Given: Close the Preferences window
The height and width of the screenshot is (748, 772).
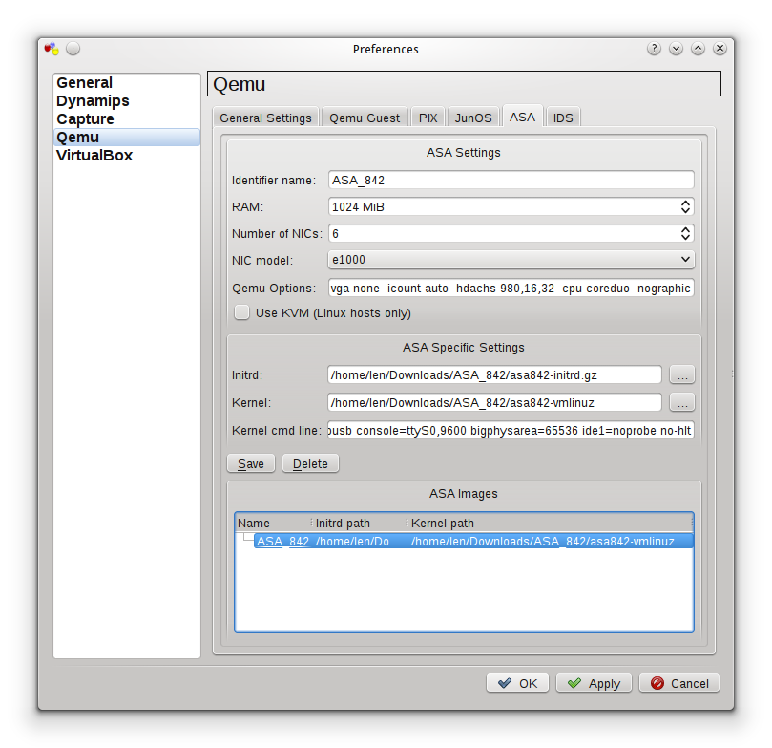Looking at the screenshot, I should click(x=720, y=49).
